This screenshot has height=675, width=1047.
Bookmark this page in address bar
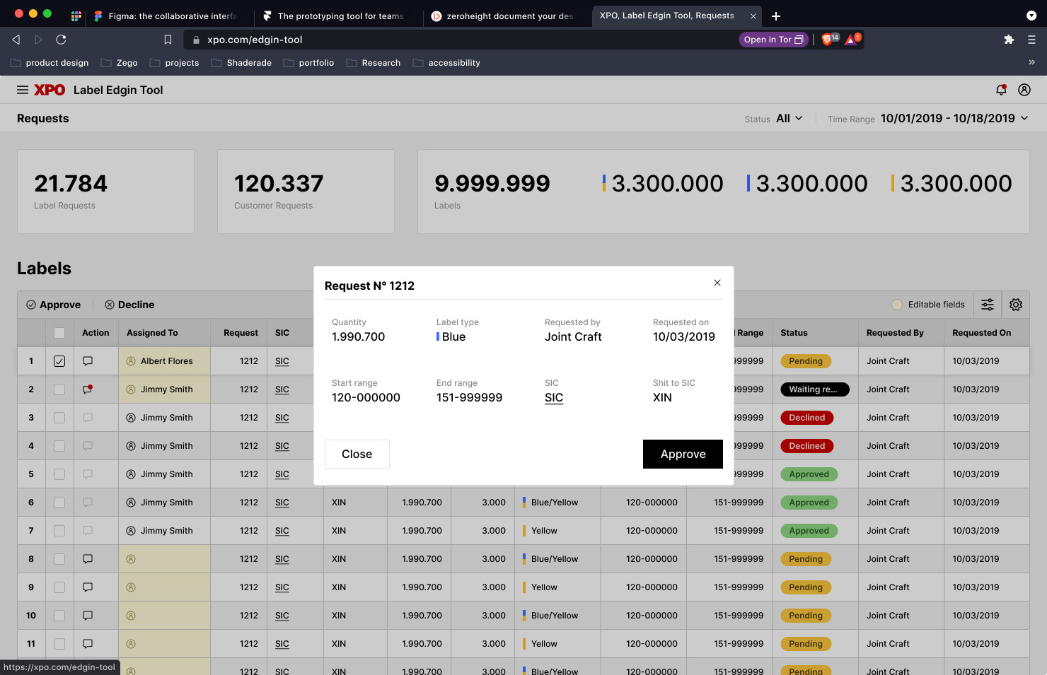pyautogui.click(x=168, y=40)
